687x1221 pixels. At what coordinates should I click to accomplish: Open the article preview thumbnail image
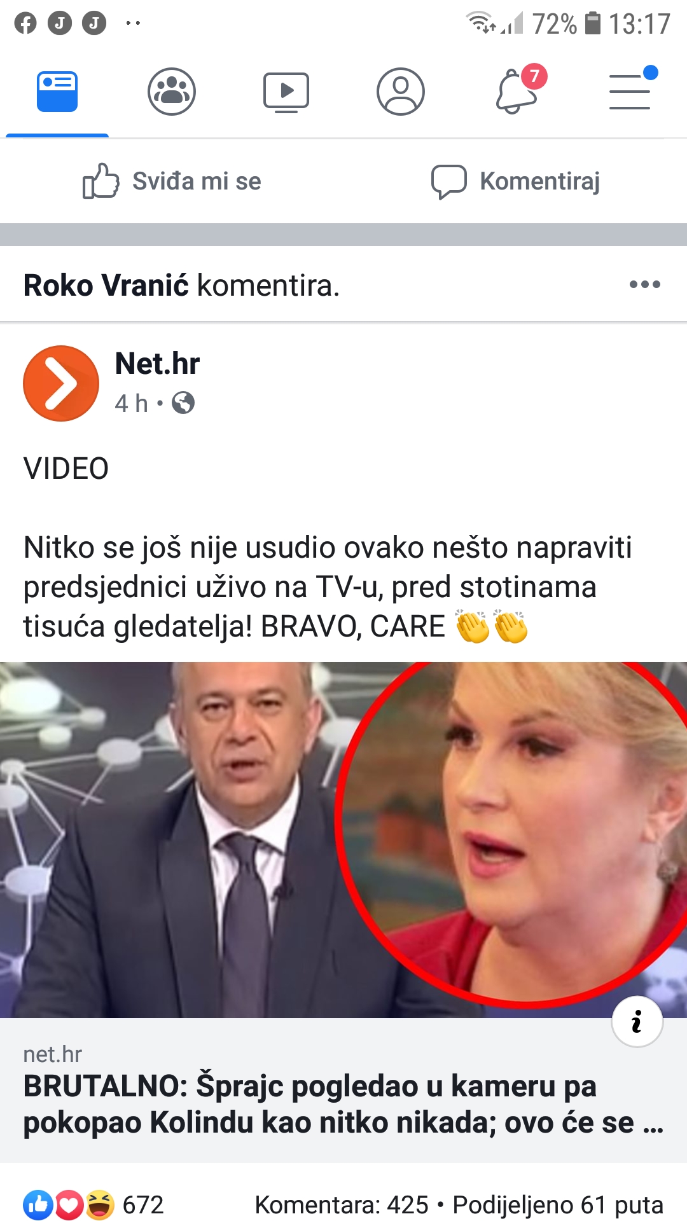pyautogui.click(x=343, y=839)
